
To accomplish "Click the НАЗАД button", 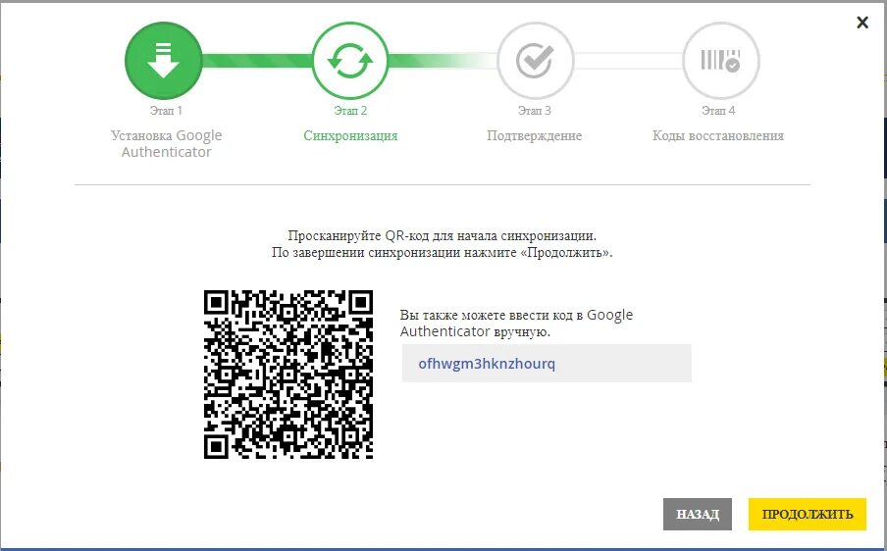I will coord(698,515).
